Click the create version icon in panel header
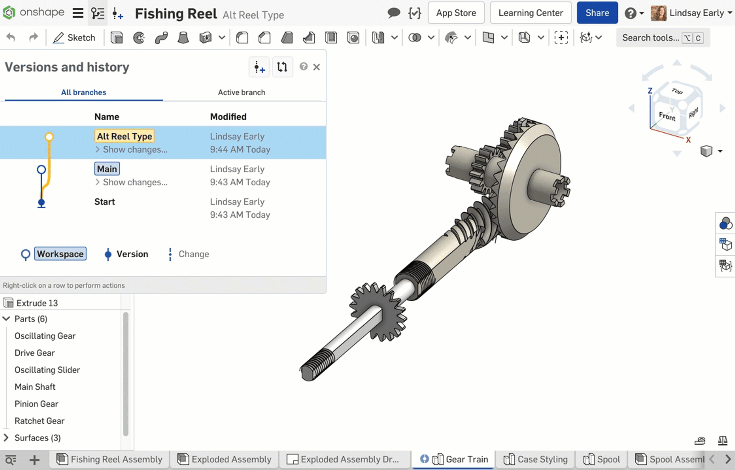 tap(260, 68)
